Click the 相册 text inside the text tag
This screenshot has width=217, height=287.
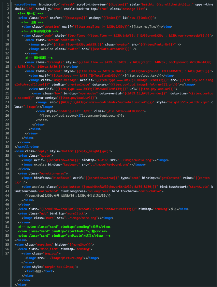coord(39,271)
